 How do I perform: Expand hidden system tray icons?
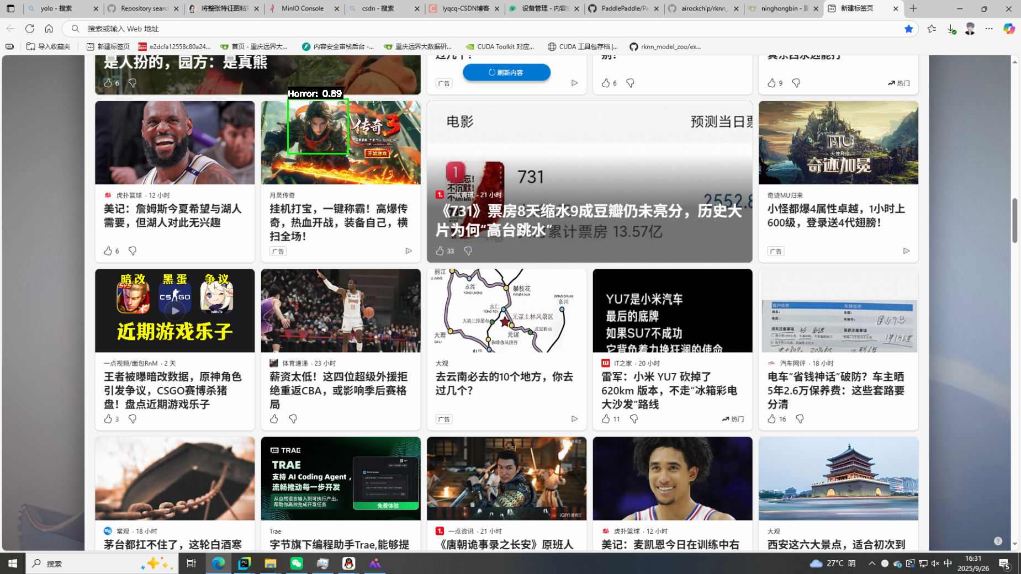tap(871, 563)
